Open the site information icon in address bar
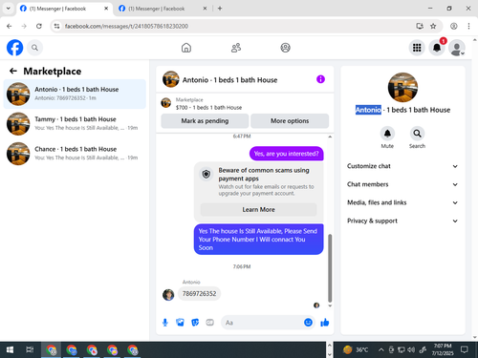Screen dimensions: 478x358 [x=57, y=26]
